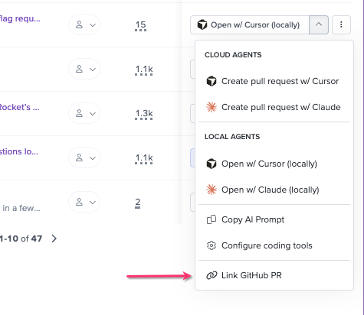Open Configure coding tools gear icon
Viewport: 364px width, 315px height.
212,245
